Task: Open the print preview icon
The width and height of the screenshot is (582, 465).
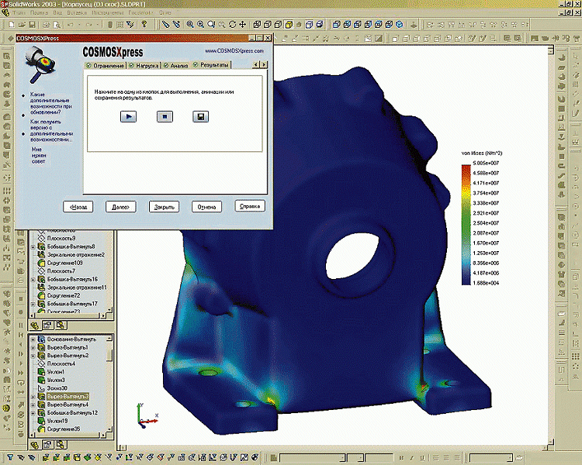Action: tap(57, 25)
